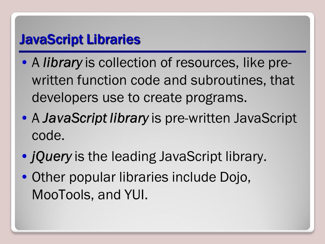This screenshot has width=325, height=244.
Task: Click the italic JavaScript library phrase
Action: point(95,118)
